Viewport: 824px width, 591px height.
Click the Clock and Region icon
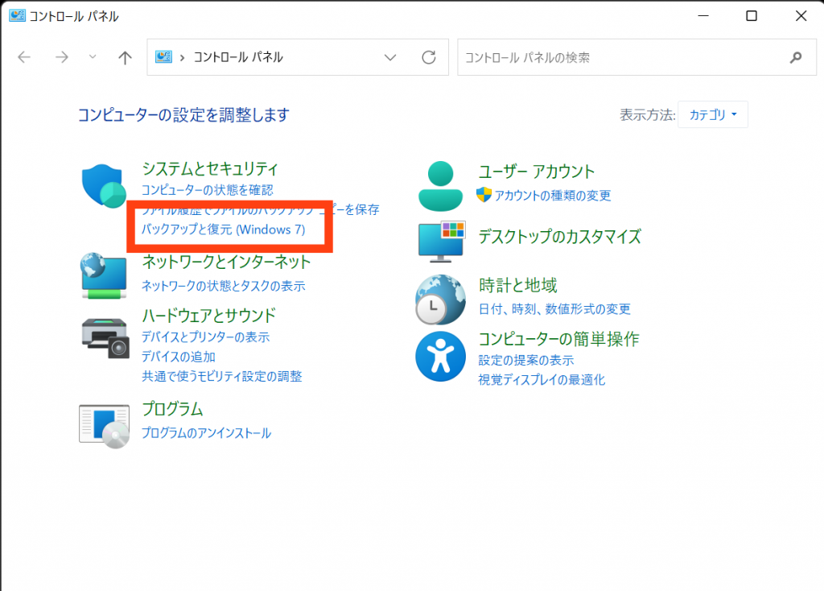pos(440,299)
